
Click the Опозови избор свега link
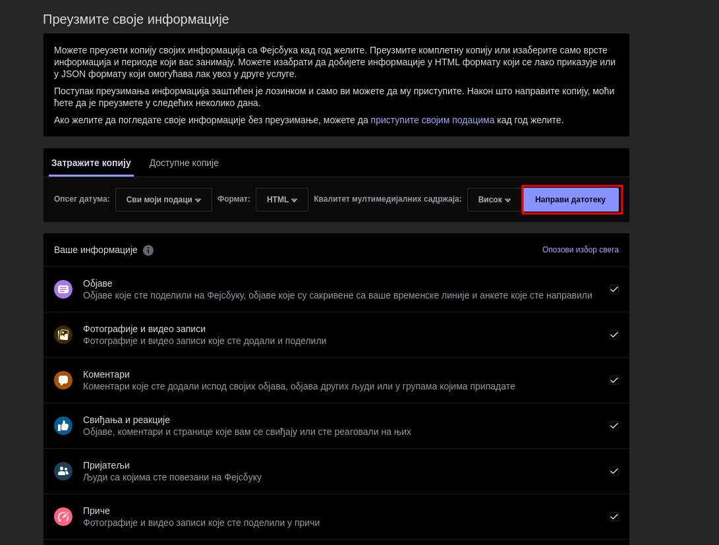click(x=580, y=250)
